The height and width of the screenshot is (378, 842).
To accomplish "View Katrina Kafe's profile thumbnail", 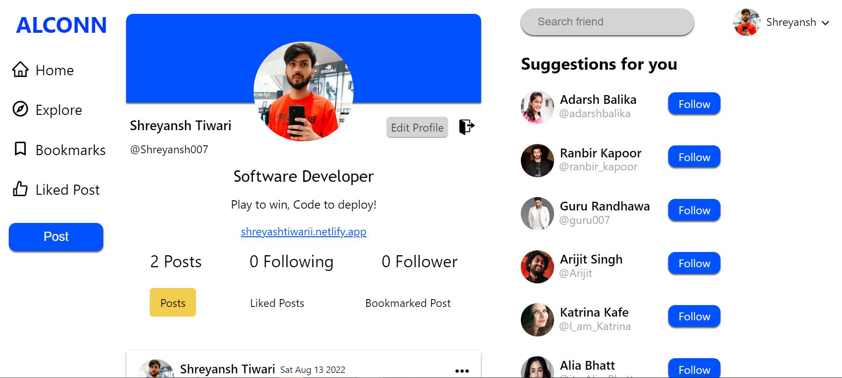I will click(x=537, y=319).
